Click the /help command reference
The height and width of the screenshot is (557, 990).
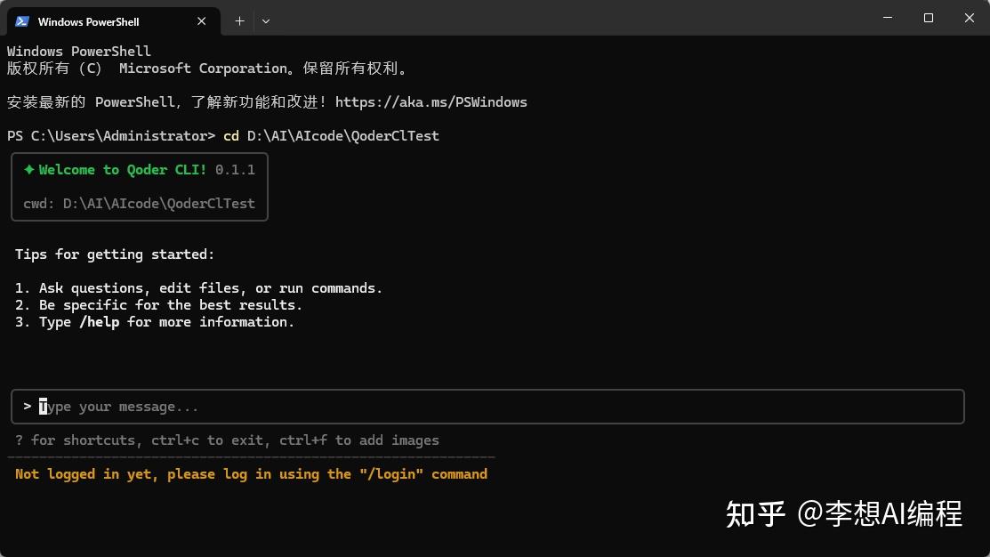(x=100, y=321)
